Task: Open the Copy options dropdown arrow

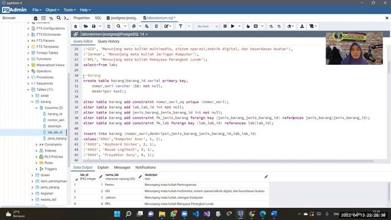Action: (140, 26)
